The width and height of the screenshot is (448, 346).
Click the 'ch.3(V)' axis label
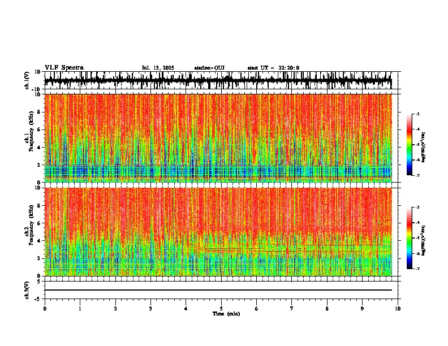[x=27, y=290]
